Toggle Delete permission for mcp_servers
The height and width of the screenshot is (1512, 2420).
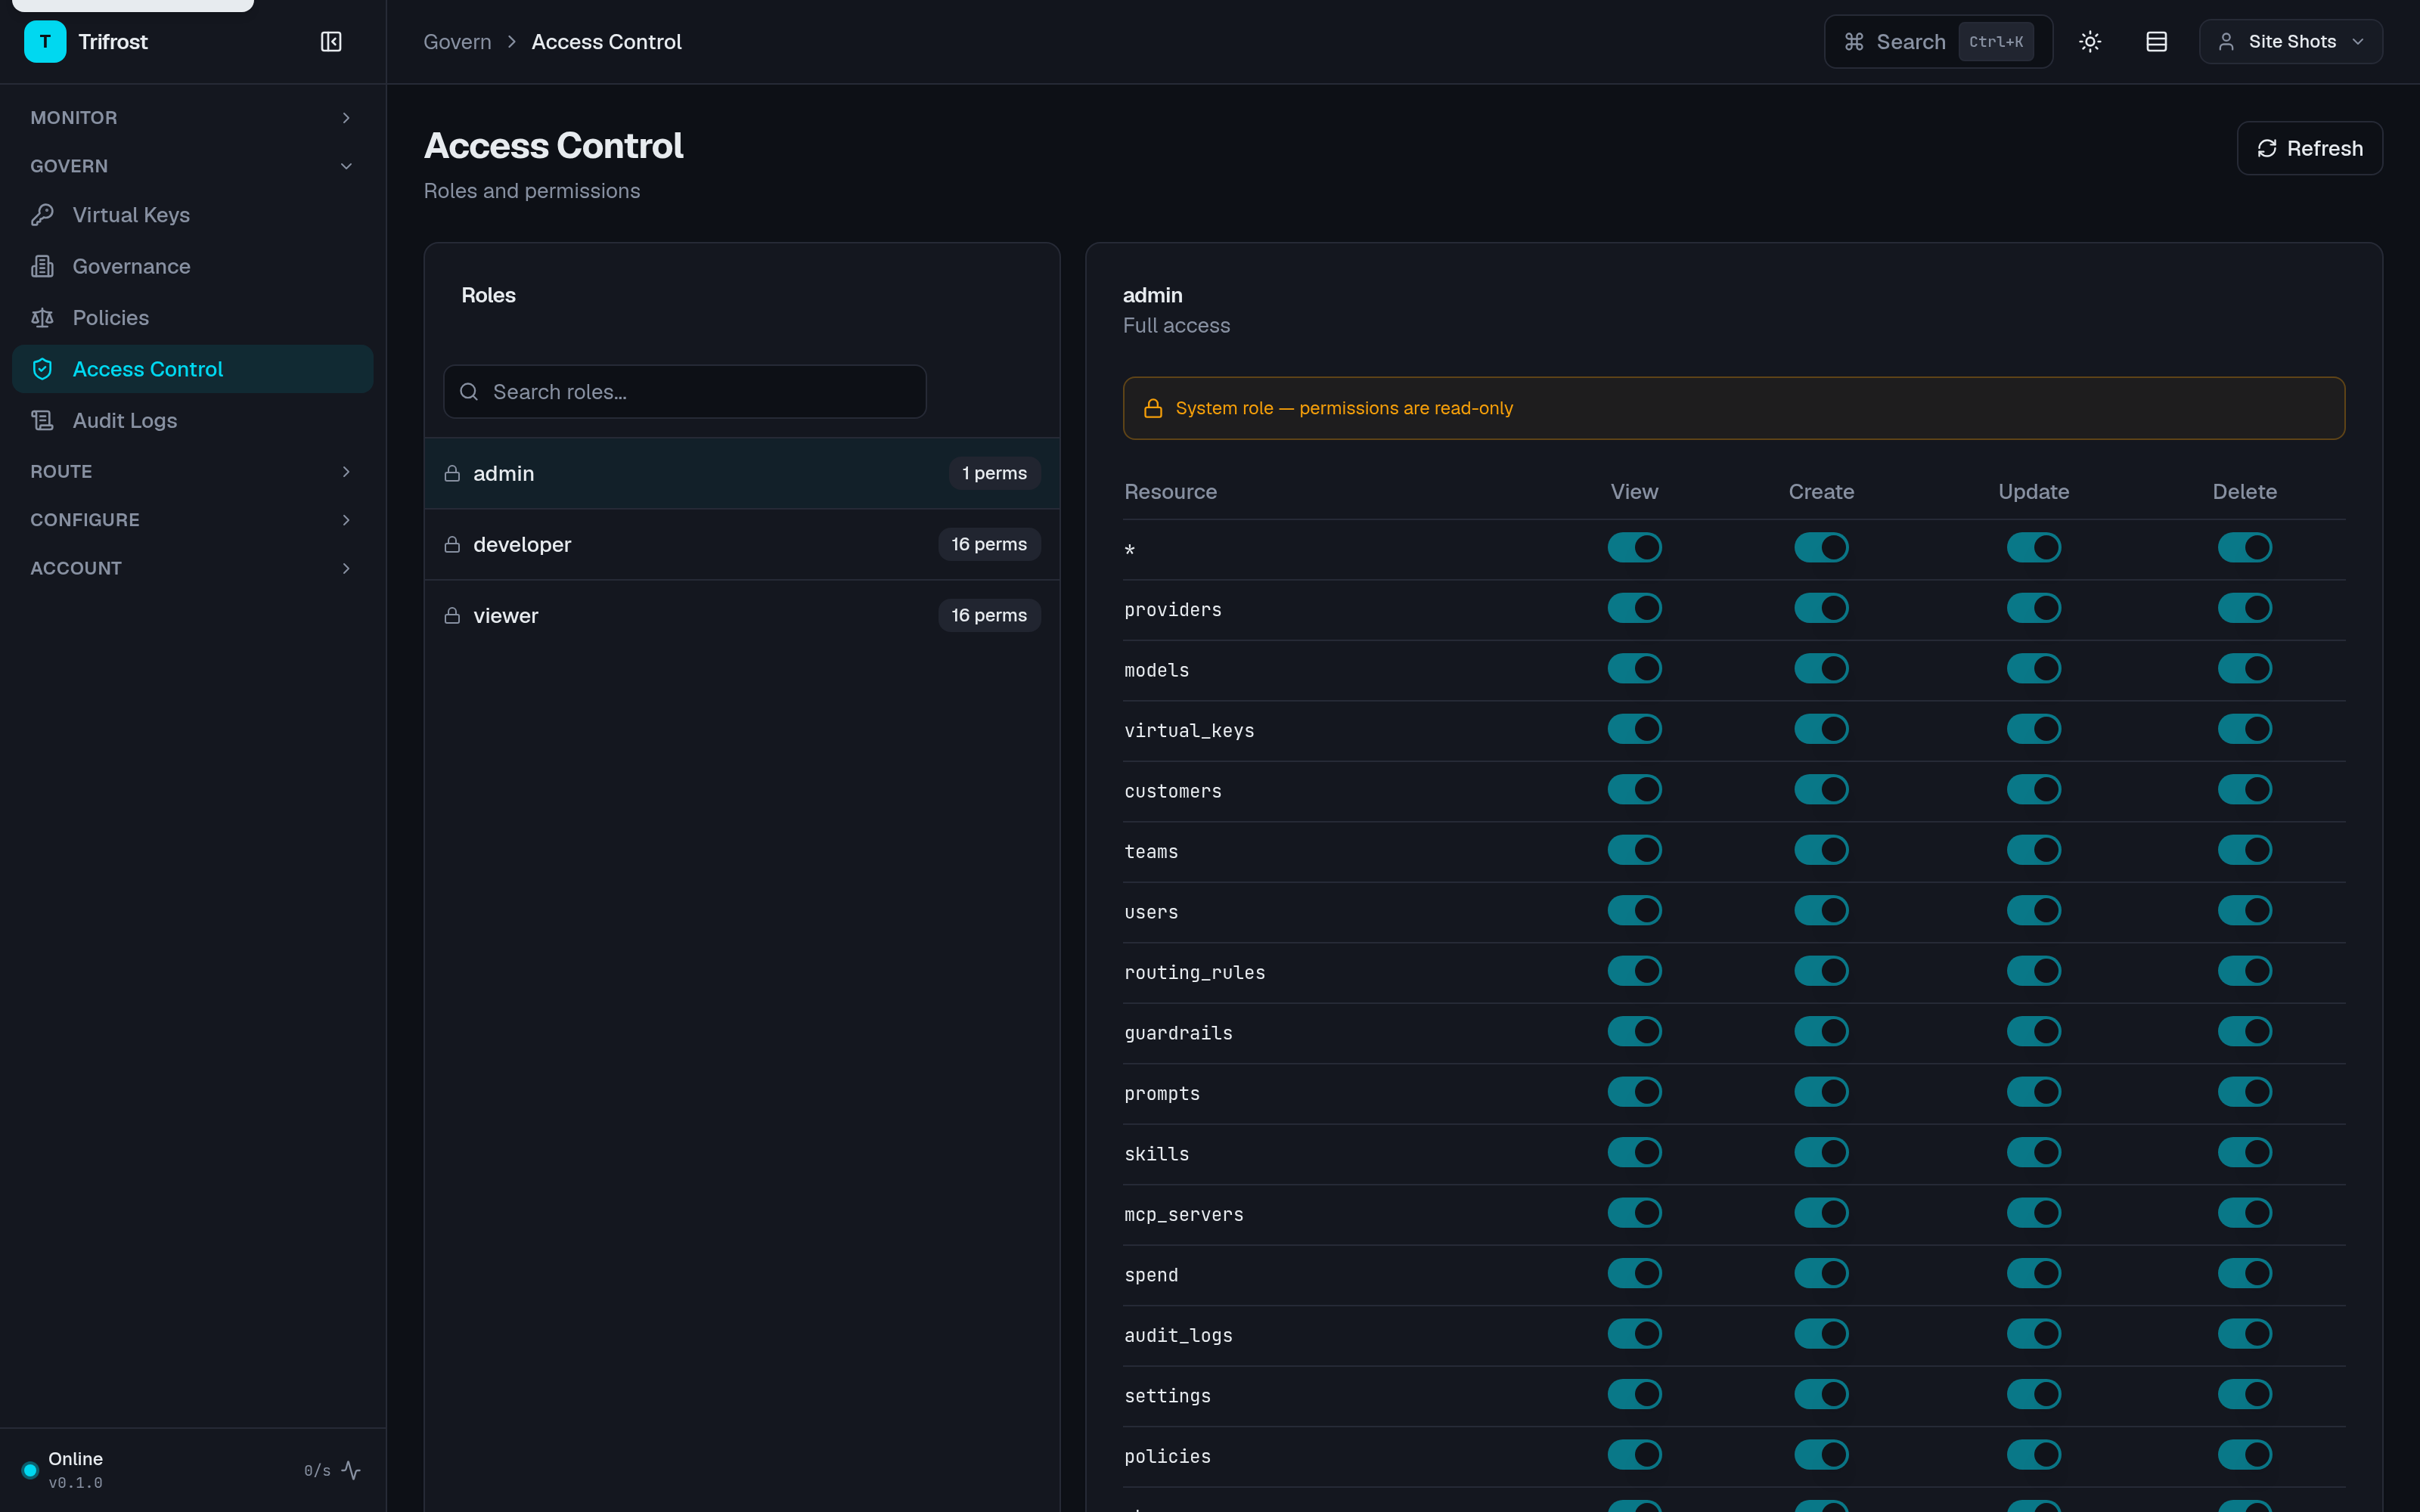click(x=2244, y=1213)
